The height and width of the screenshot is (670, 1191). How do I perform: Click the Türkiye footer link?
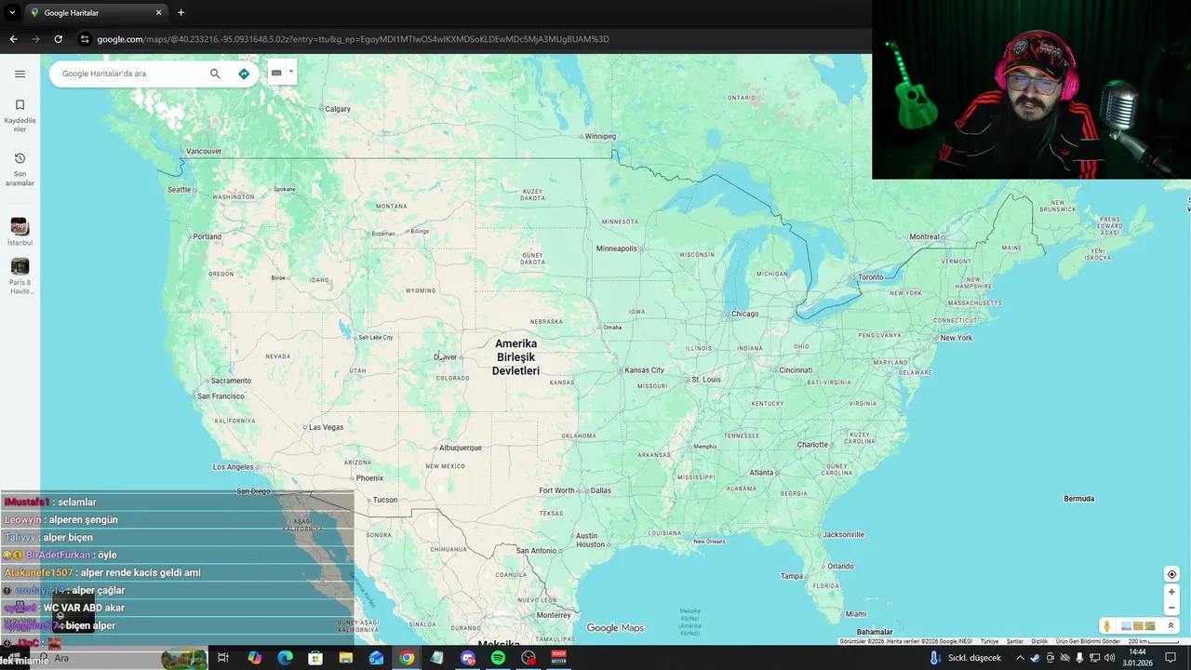[x=989, y=641]
